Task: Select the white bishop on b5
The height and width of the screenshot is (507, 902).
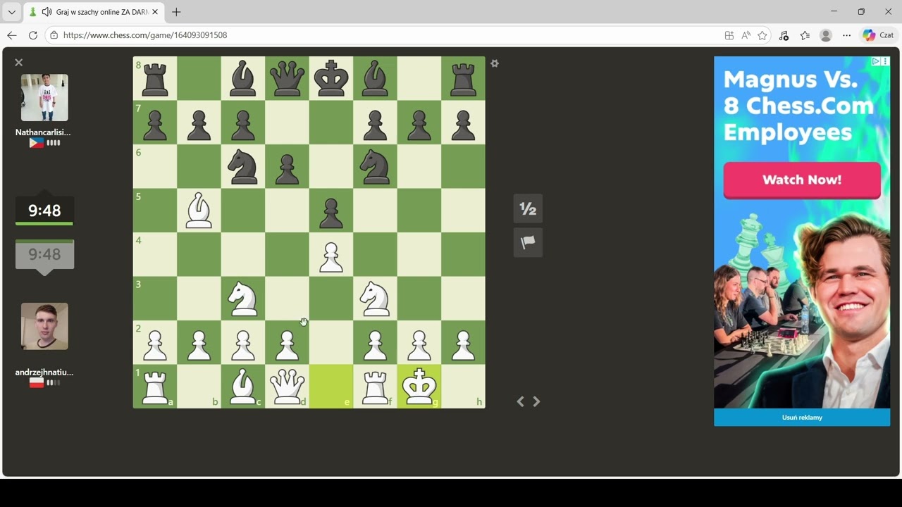Action: [199, 210]
